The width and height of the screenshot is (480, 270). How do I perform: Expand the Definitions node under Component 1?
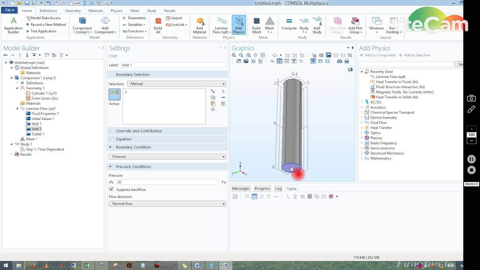click(x=17, y=83)
